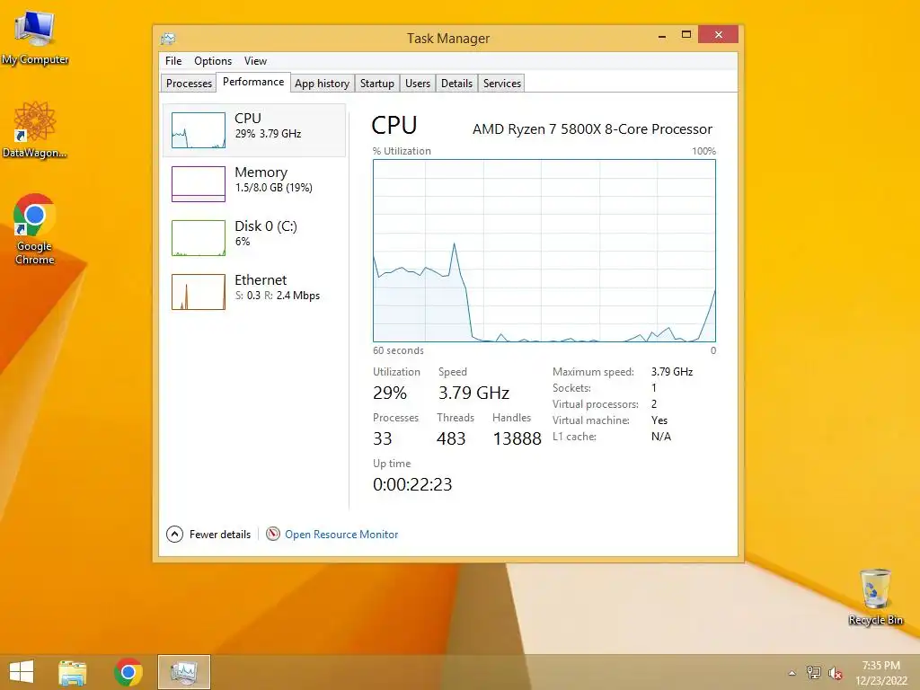Go to the Startup tab
The image size is (920, 690).
[377, 84]
